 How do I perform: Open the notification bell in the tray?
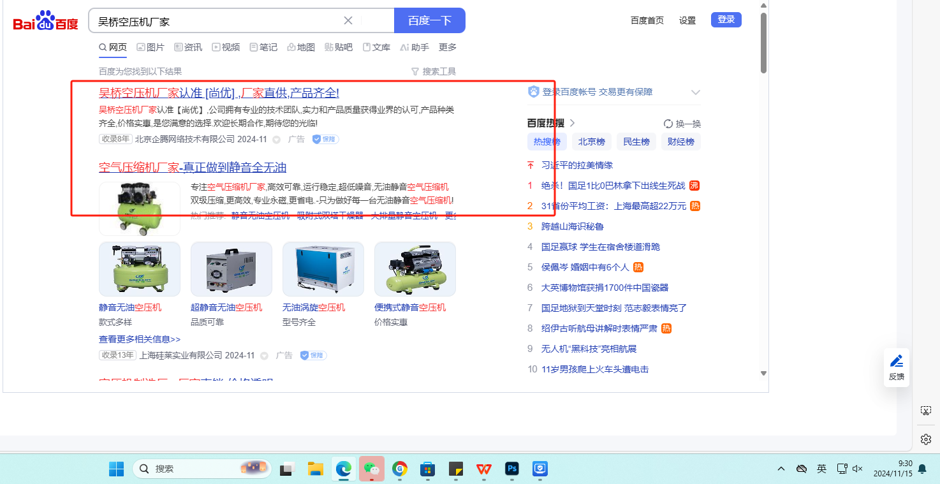[922, 469]
